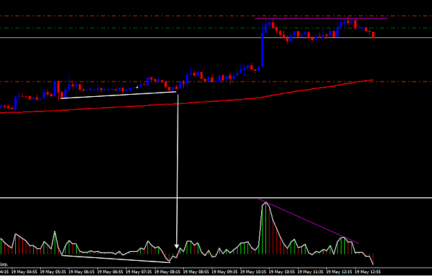
Task: Click the '19 May 10:15' time axis label
Action: coord(253,272)
